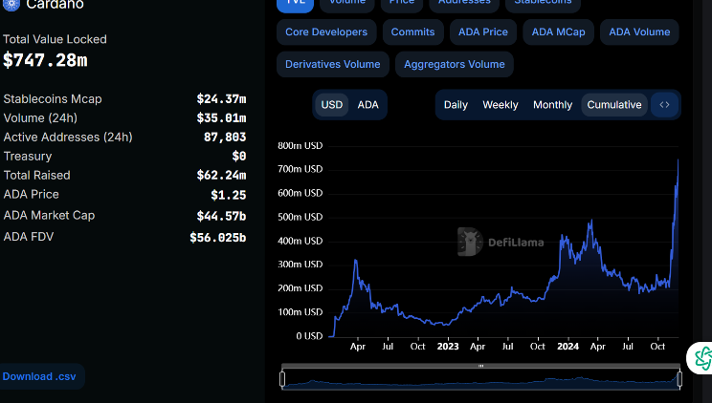Screen dimensions: 712x403
Task: Click the embed chart code icon
Action: [x=664, y=105]
